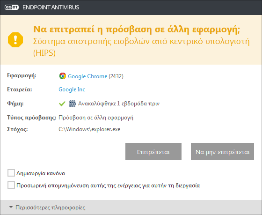Click the Εφαρμογή: label

pyautogui.click(x=22, y=75)
